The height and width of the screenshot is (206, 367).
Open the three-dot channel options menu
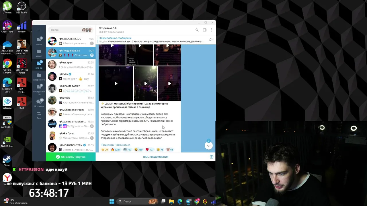coord(211,30)
